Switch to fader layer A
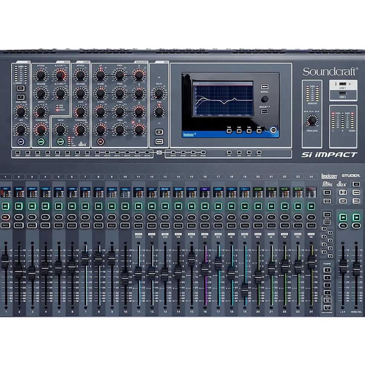The image size is (365, 366). pyautogui.click(x=327, y=270)
